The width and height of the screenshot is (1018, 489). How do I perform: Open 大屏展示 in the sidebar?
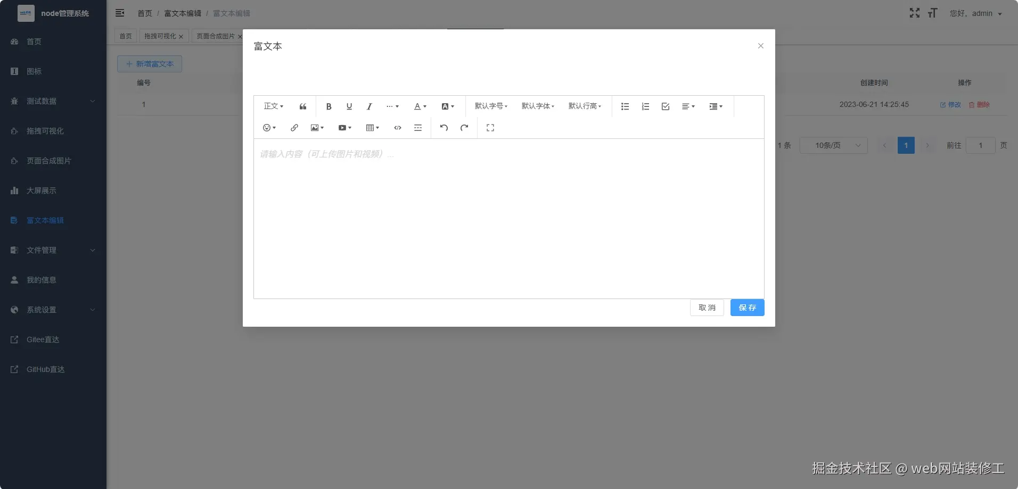53,190
